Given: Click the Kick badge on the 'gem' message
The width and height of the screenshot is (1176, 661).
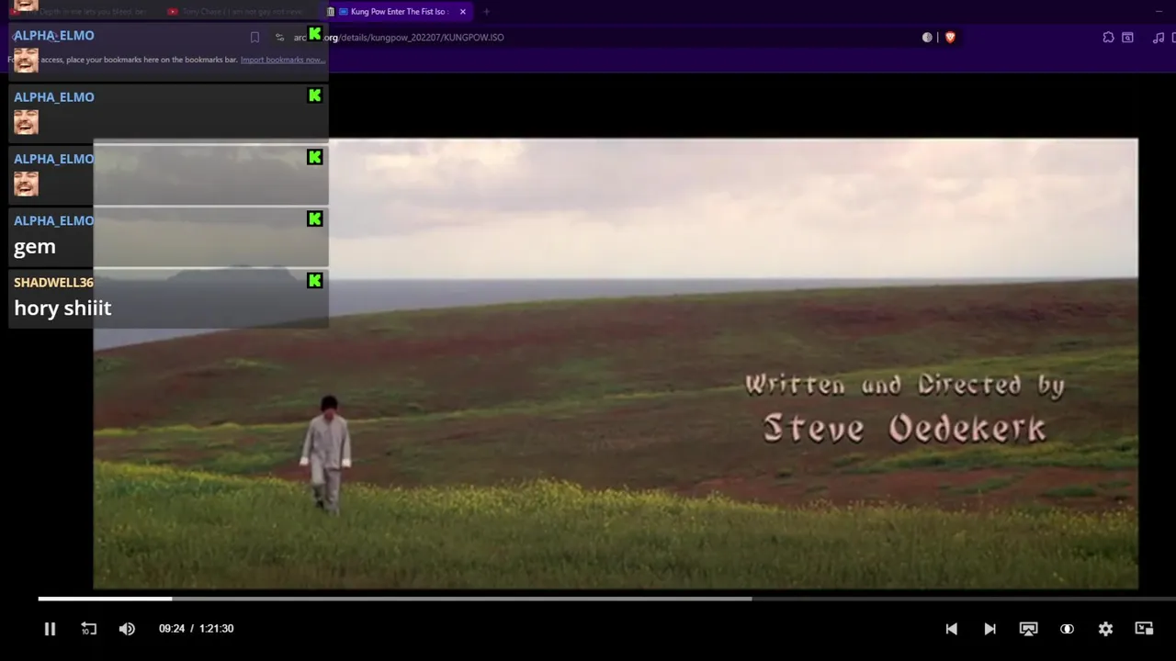Looking at the screenshot, I should coord(315,219).
